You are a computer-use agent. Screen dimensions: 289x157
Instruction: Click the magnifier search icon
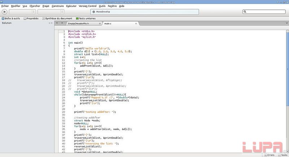245,12
